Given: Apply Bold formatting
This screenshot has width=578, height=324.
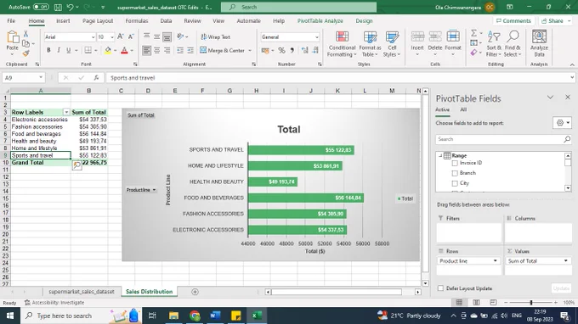Looking at the screenshot, I should tap(48, 50).
